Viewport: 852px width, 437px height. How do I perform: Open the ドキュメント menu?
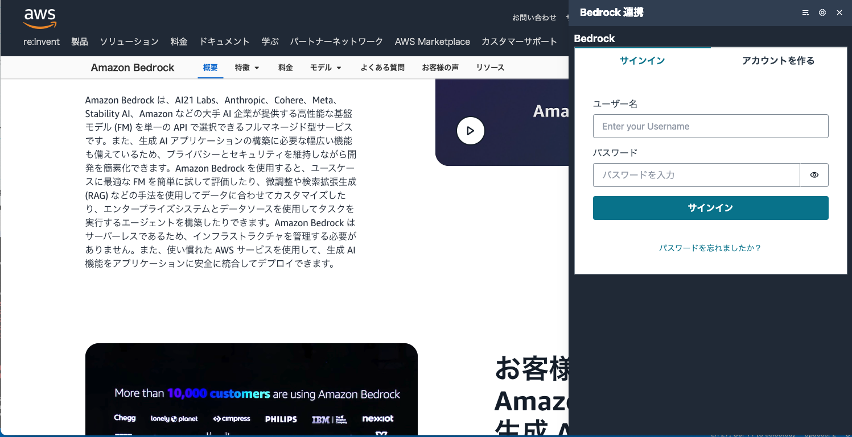[224, 41]
